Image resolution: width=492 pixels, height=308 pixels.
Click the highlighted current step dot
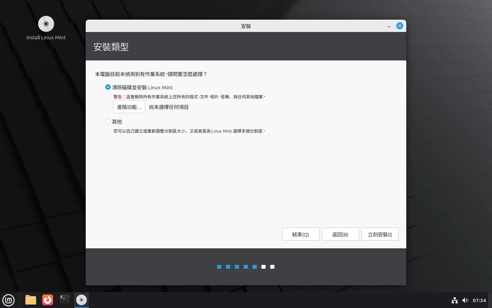(255, 267)
